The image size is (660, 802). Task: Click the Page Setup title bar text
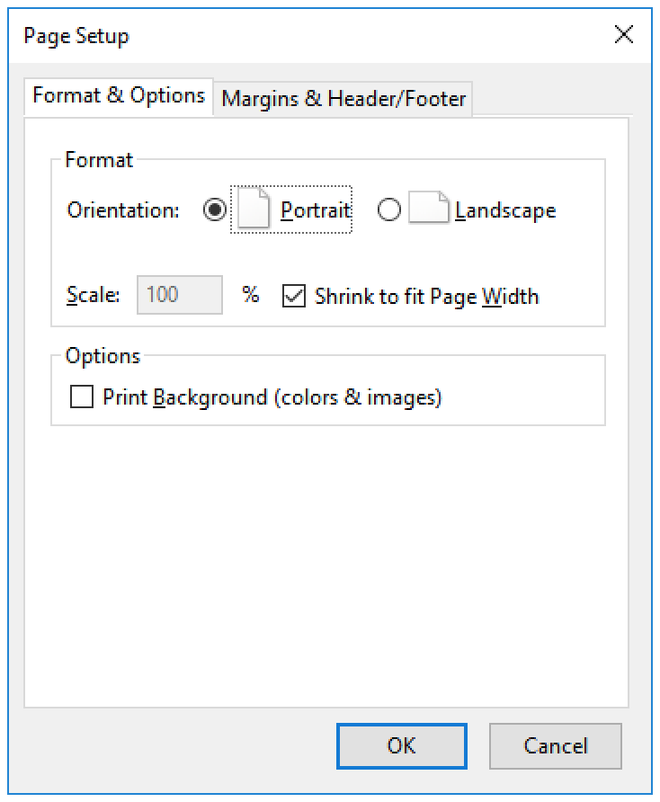pyautogui.click(x=76, y=36)
